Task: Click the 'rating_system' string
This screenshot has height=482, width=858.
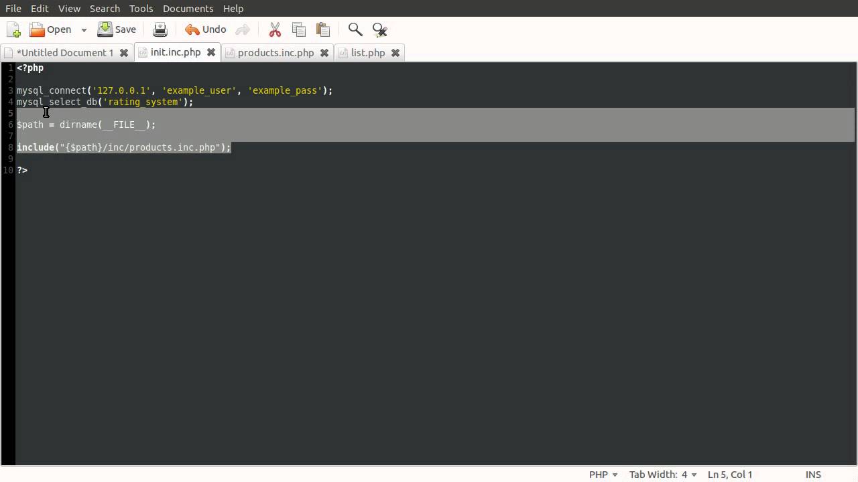Action: pos(143,102)
